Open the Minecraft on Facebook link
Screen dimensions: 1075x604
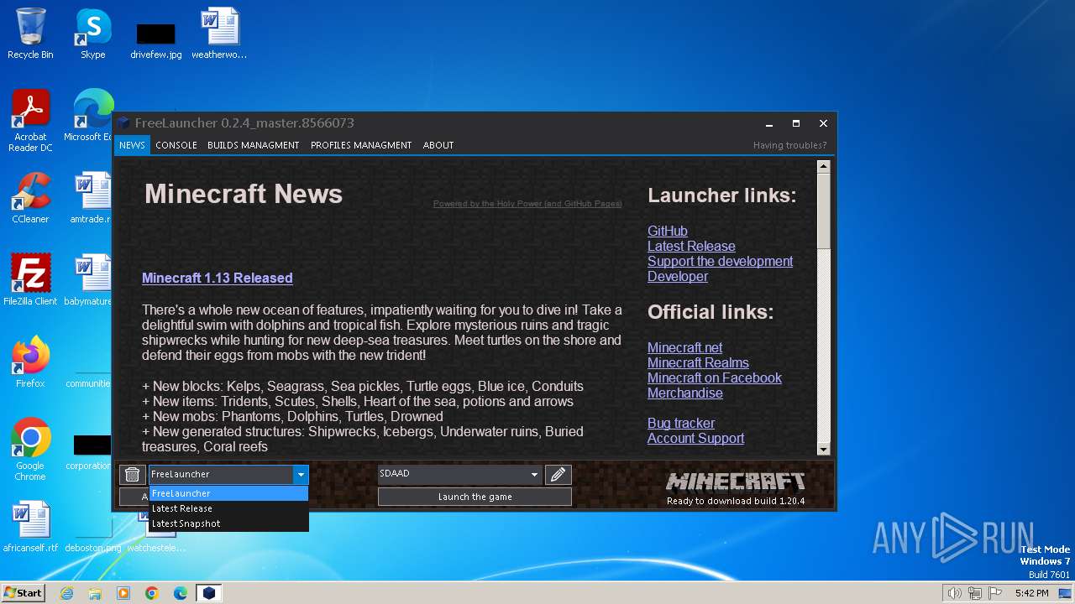[x=715, y=377]
